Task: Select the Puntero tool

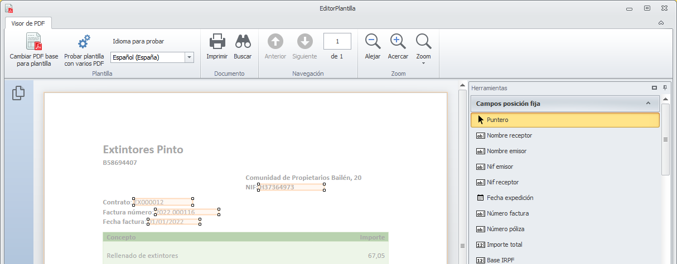Action: point(565,120)
